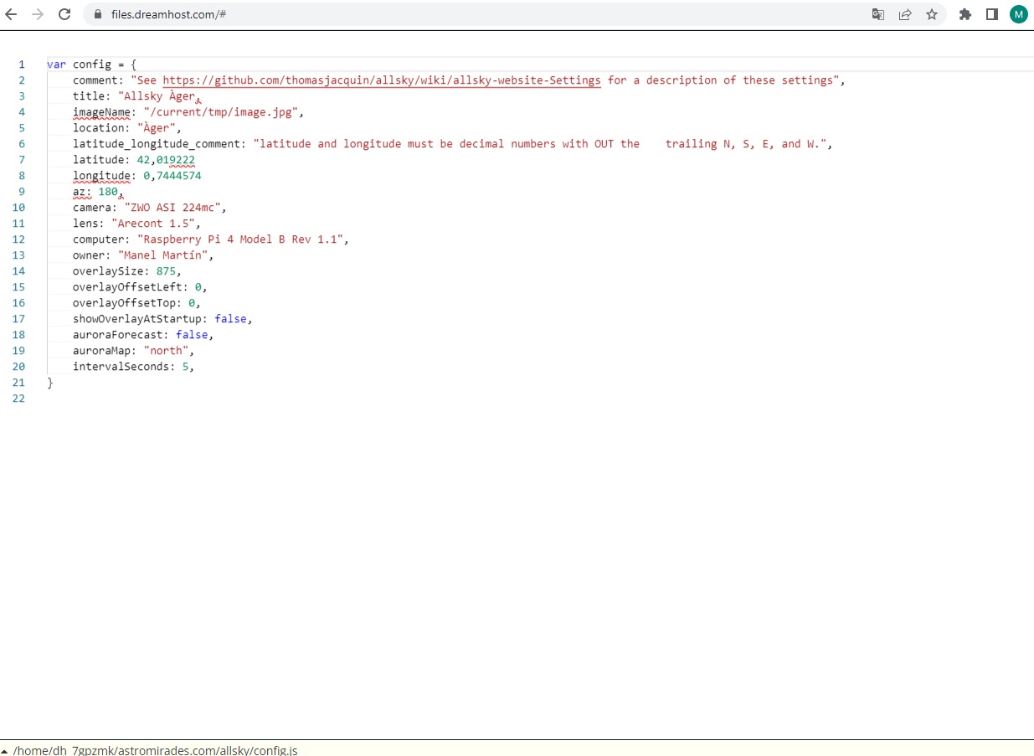This screenshot has width=1034, height=756.
Task: Click the overlayOffsetTop key
Action: (124, 303)
